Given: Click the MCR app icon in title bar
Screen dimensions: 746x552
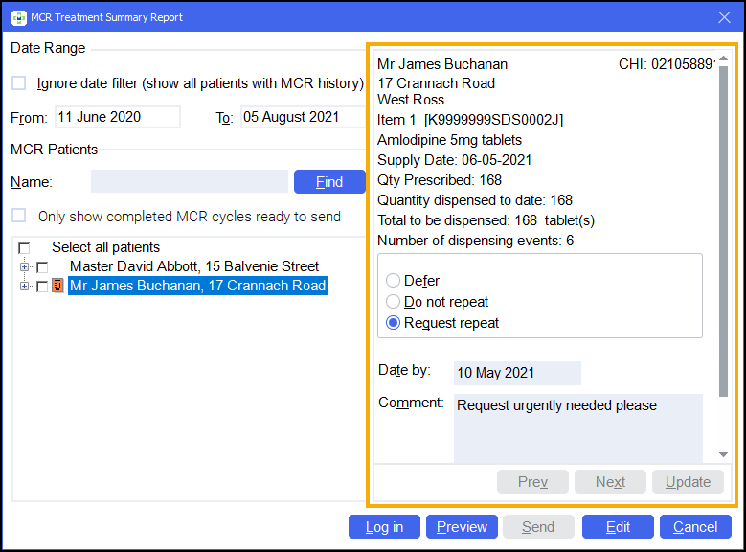Looking at the screenshot, I should pos(18,17).
